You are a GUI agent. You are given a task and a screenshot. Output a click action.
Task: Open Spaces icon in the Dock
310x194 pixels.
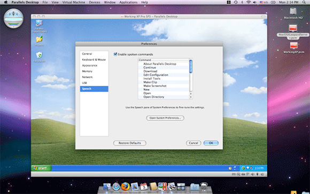tap(181, 187)
